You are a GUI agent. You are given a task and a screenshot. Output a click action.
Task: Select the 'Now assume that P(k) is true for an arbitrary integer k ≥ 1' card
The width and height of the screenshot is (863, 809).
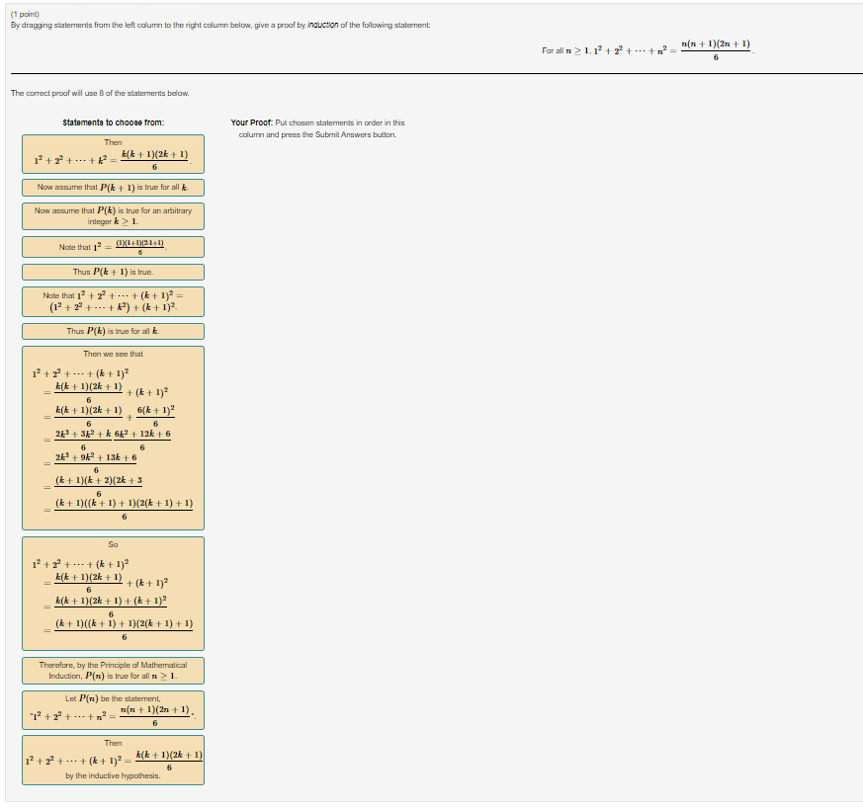112,215
